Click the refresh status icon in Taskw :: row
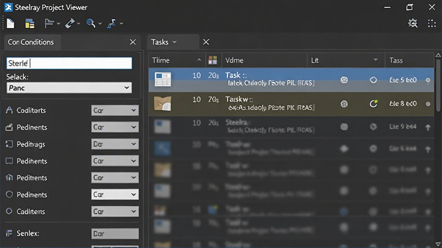The height and width of the screenshot is (248, 442). coord(373,104)
